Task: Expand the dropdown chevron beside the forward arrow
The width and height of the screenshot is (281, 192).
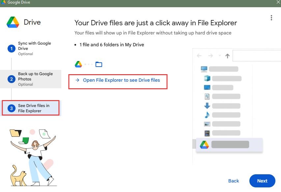Action: [219, 55]
